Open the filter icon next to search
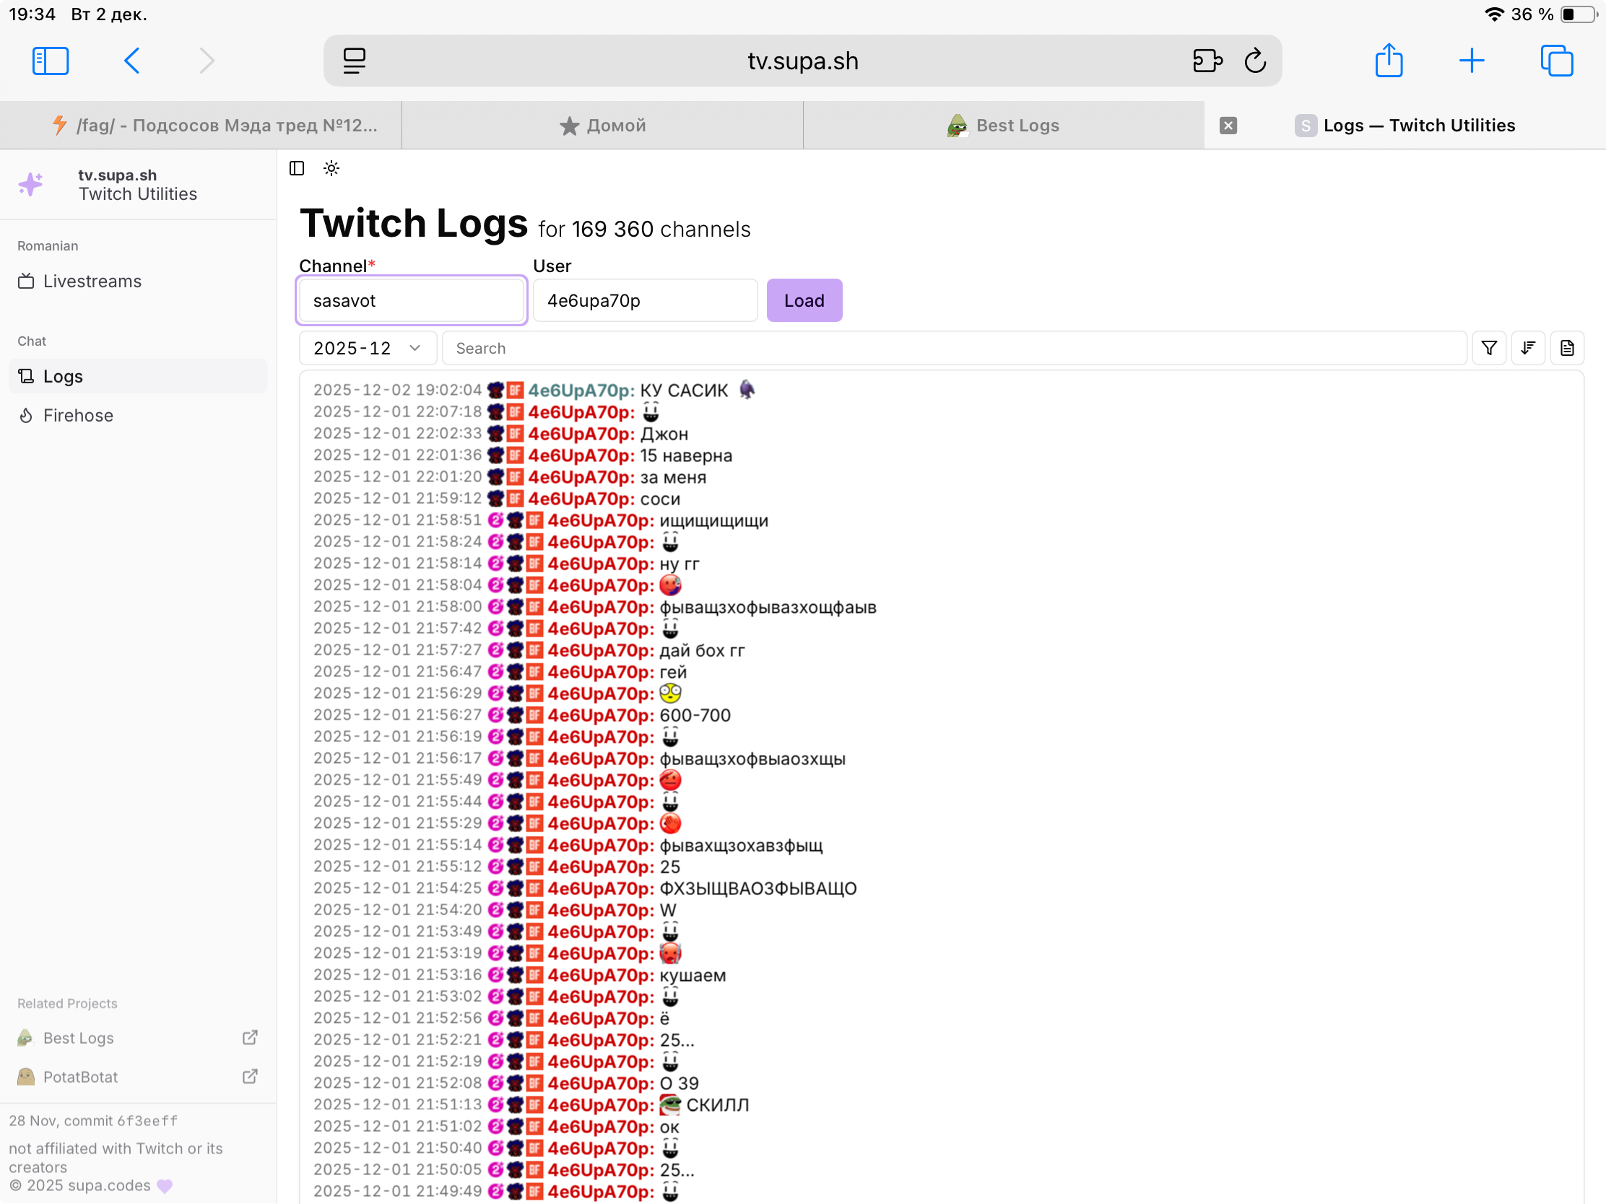This screenshot has width=1606, height=1204. [x=1488, y=349]
